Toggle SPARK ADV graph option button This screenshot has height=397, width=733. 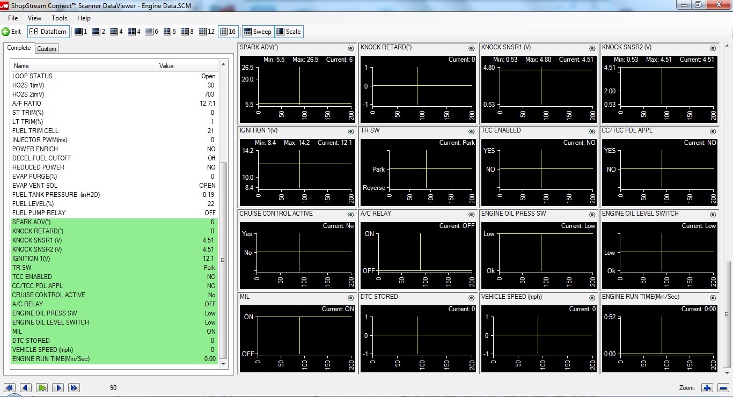click(350, 48)
